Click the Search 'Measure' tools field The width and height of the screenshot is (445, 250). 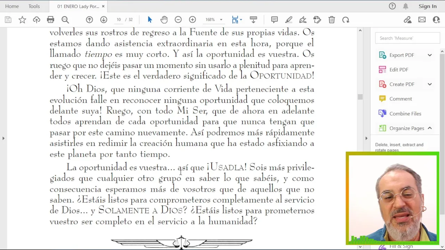point(407,38)
